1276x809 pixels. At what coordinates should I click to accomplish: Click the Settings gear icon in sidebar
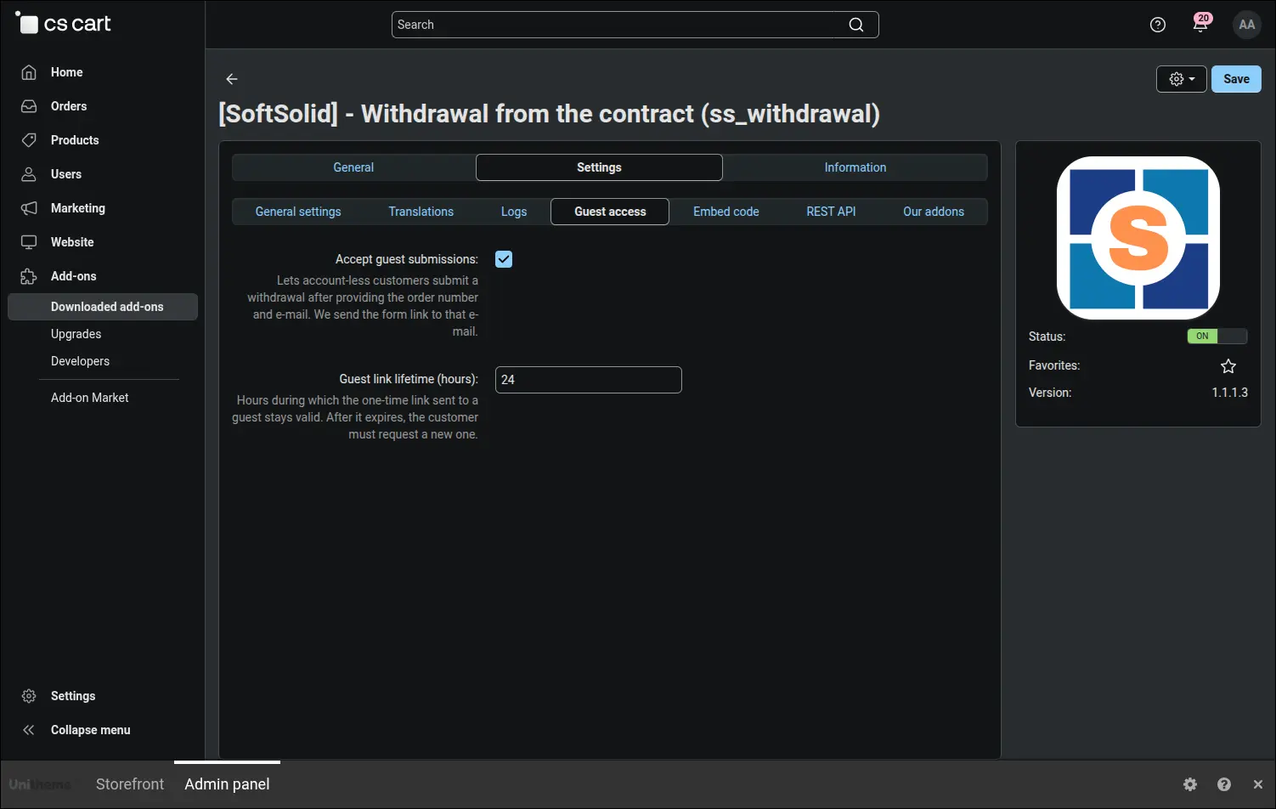point(29,696)
